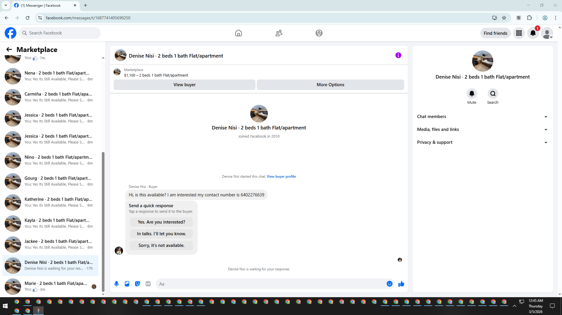
Task: Open the Windows Start menu
Action: [5, 306]
